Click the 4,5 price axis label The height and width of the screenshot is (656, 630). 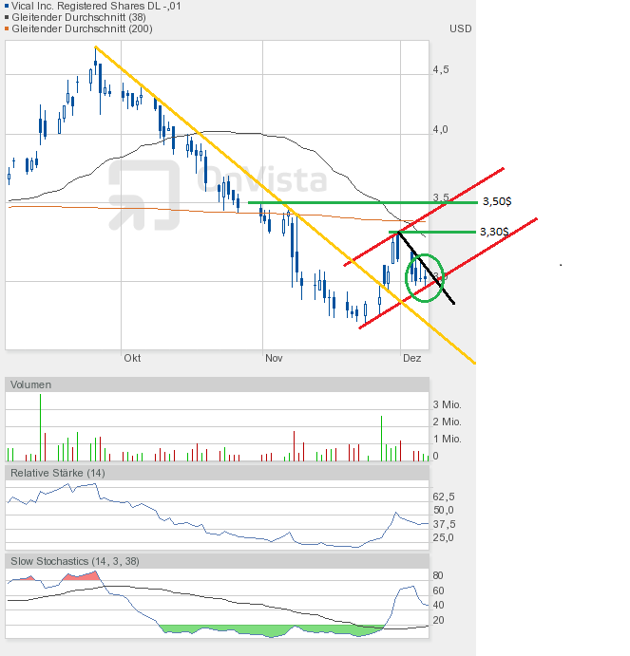(441, 69)
